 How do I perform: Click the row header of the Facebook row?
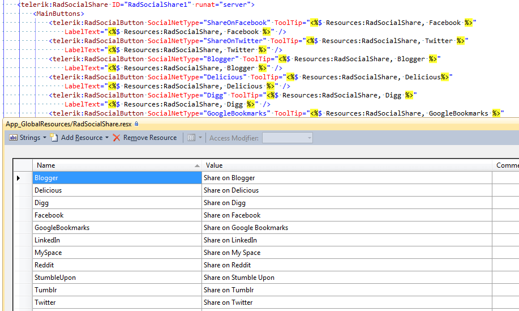click(23, 215)
